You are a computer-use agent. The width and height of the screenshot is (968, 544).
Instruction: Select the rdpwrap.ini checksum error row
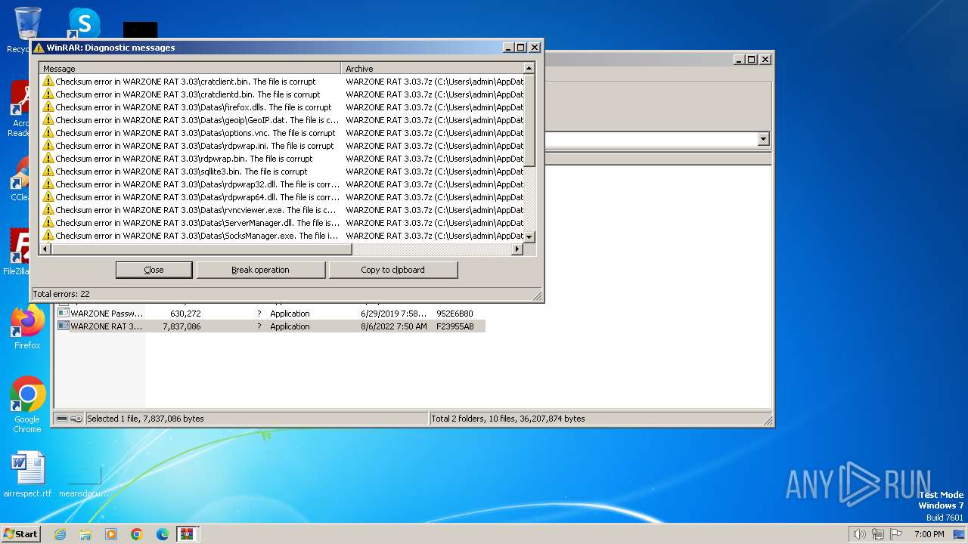[281, 146]
